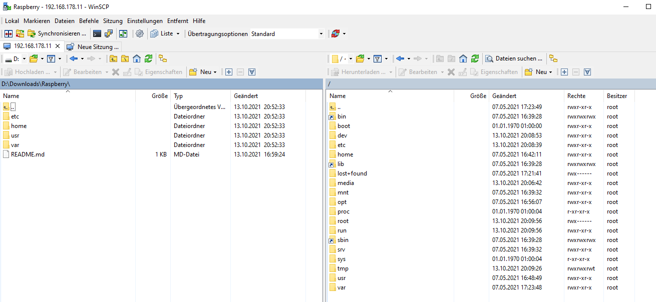Sort local files by Größe column
This screenshot has width=656, height=302.
pyautogui.click(x=153, y=95)
